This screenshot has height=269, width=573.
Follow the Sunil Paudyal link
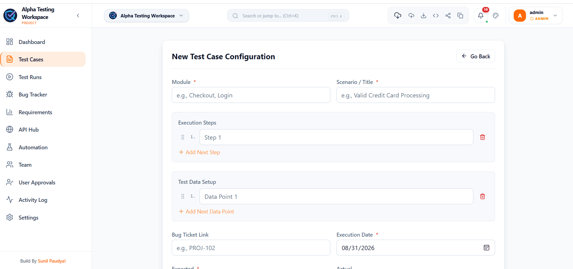[52, 261]
